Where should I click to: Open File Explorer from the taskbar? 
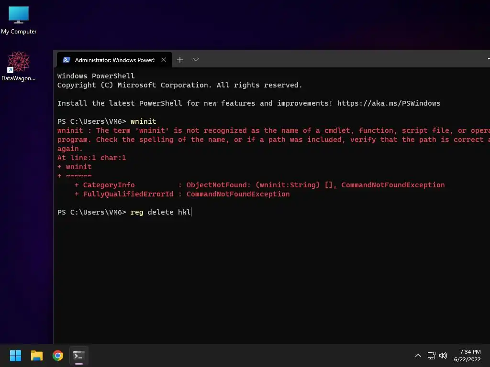tap(36, 356)
